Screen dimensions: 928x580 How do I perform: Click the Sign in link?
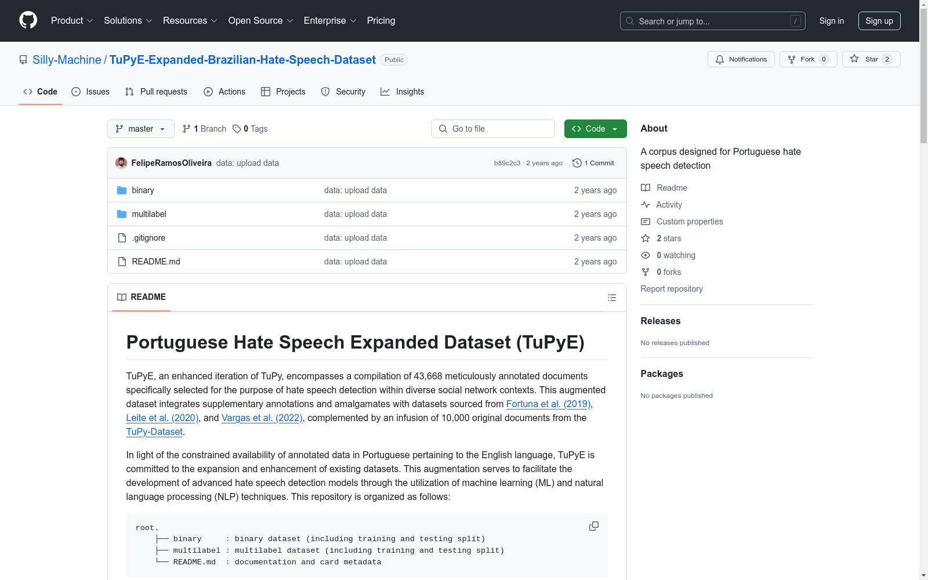832,21
